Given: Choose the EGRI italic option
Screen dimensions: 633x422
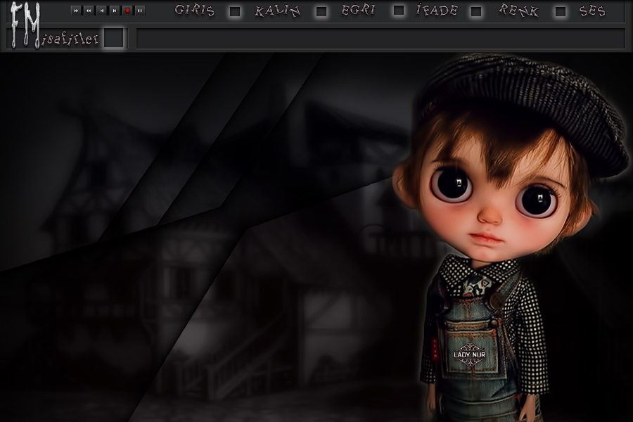Looking at the screenshot, I should click(x=359, y=11).
